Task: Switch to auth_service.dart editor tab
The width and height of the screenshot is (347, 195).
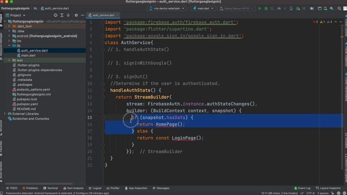Action: (x=104, y=15)
